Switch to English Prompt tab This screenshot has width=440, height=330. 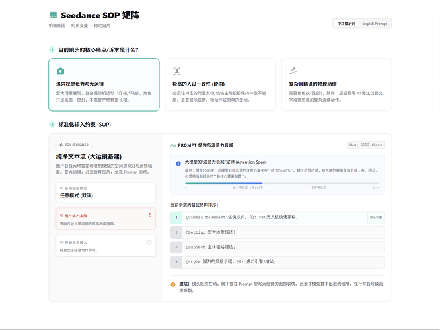(375, 24)
